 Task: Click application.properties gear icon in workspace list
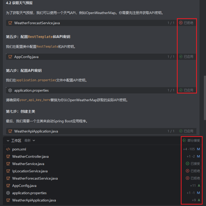(x=8, y=193)
